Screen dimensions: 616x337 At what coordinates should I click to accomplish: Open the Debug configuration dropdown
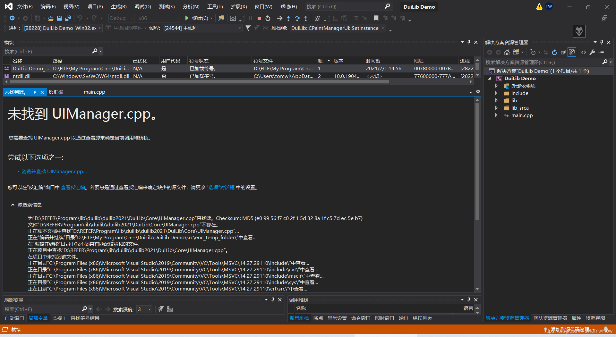(x=121, y=18)
